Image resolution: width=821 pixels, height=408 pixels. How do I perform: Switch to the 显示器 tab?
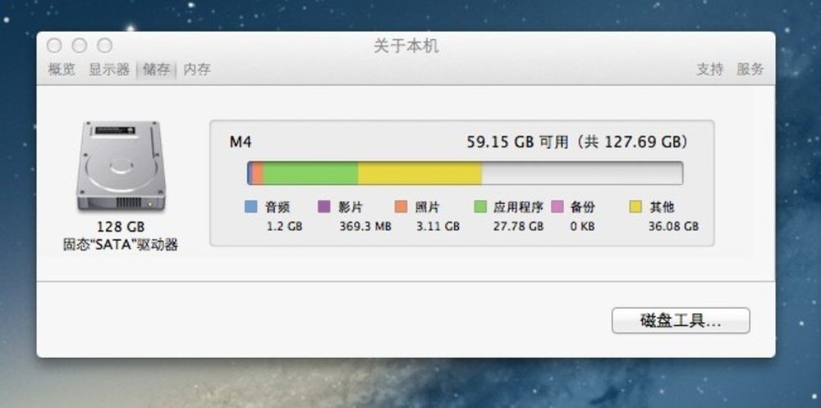109,70
